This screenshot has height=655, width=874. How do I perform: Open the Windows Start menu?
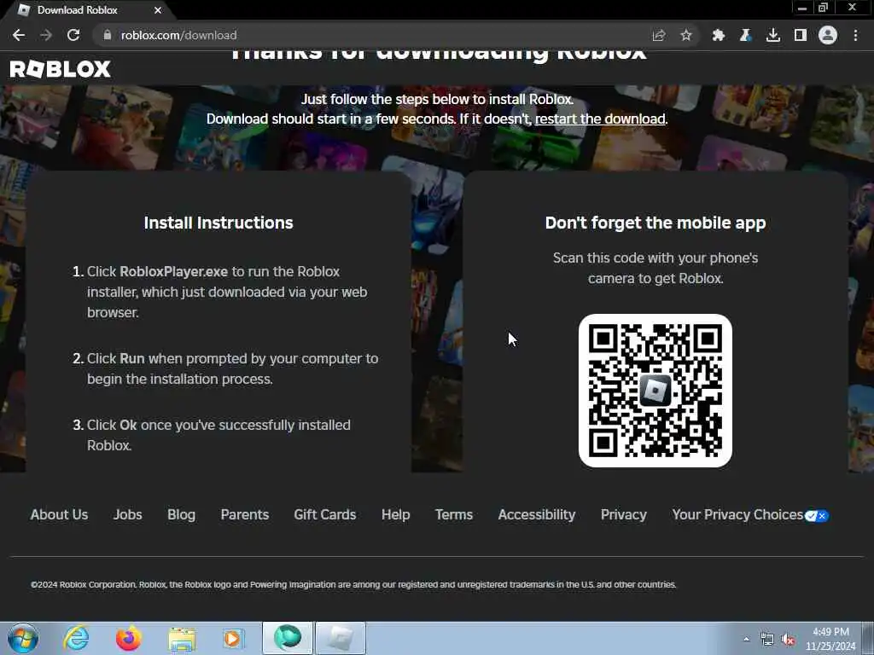click(x=23, y=638)
